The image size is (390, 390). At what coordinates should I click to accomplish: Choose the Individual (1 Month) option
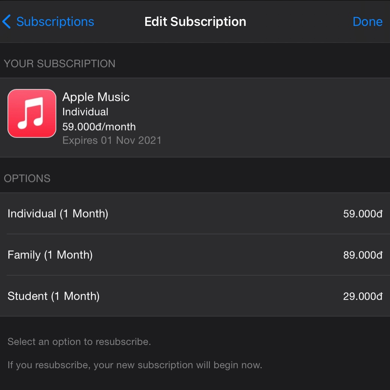[x=195, y=213]
